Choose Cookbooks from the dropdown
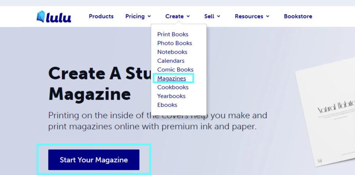355x175 pixels. 173,87
